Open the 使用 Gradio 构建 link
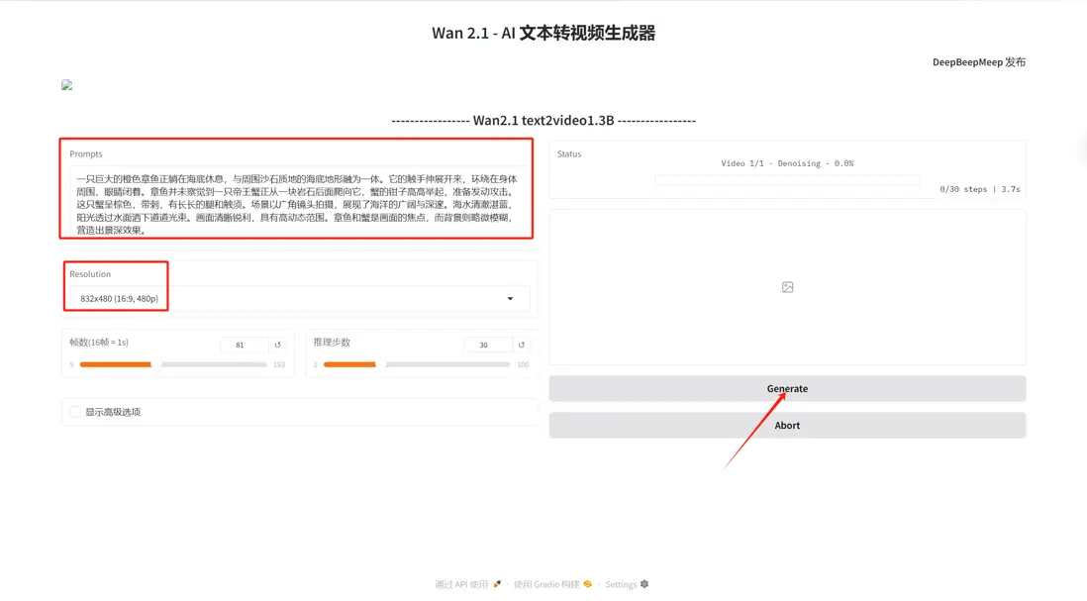 tap(546, 584)
